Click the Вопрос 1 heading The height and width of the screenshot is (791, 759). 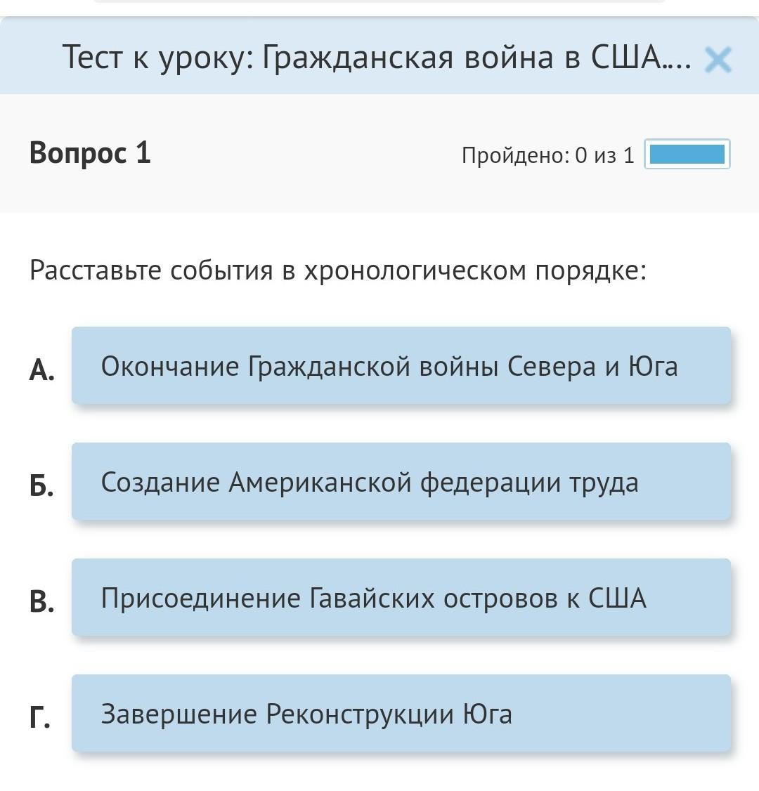pyautogui.click(x=90, y=152)
